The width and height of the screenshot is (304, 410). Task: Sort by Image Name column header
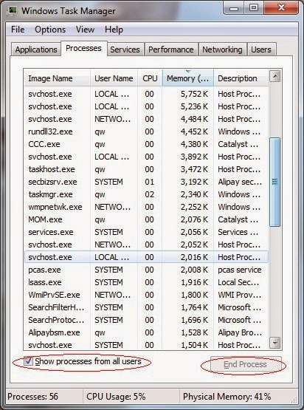click(x=58, y=78)
